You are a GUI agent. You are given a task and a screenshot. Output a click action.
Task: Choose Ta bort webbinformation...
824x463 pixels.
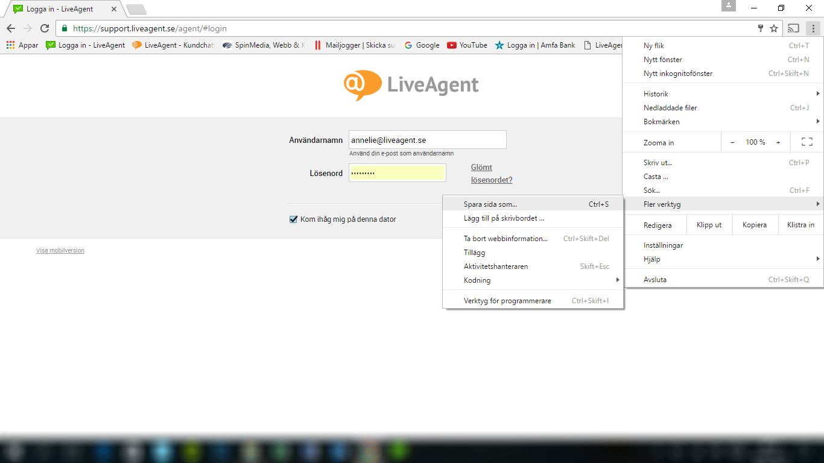[x=533, y=239]
